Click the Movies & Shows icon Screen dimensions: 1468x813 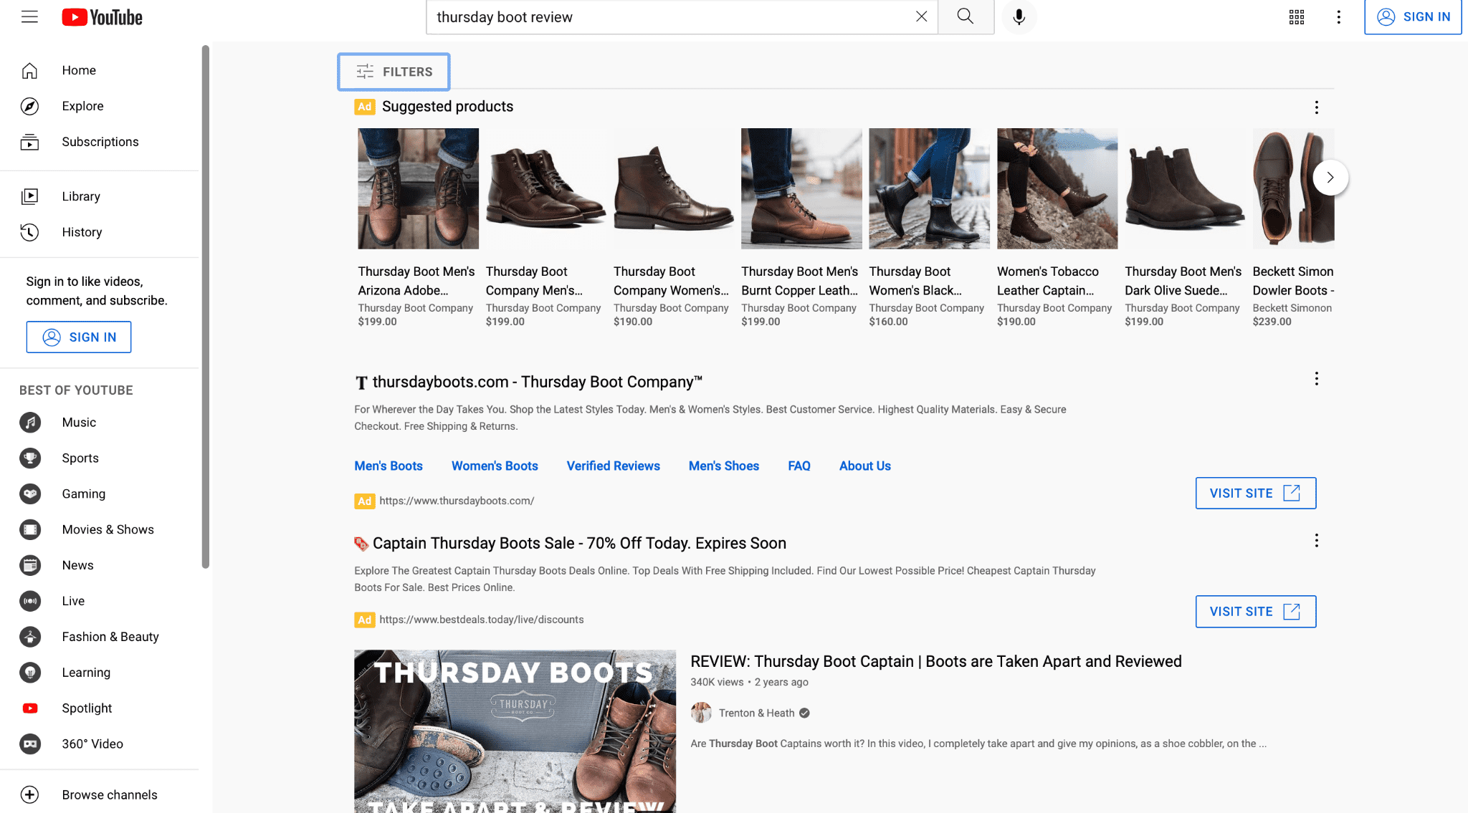(x=30, y=530)
